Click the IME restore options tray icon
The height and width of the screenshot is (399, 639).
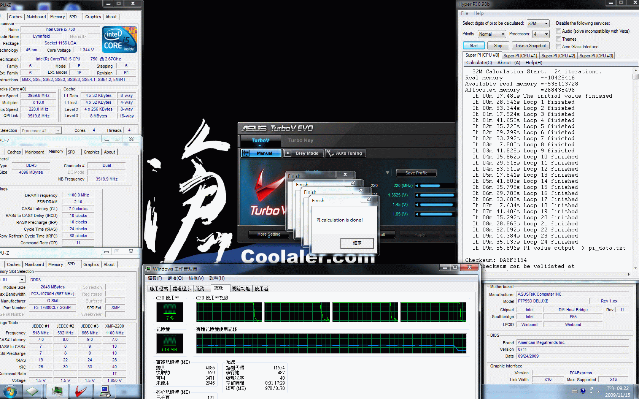pos(591,389)
